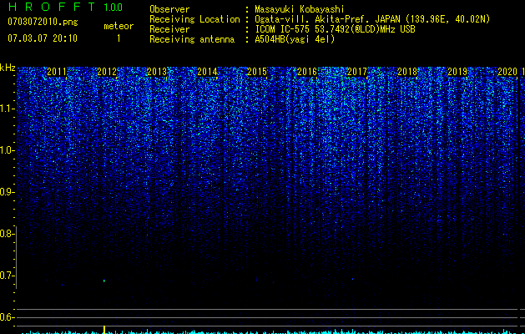Click the Receiving antenna field label

tap(192, 39)
